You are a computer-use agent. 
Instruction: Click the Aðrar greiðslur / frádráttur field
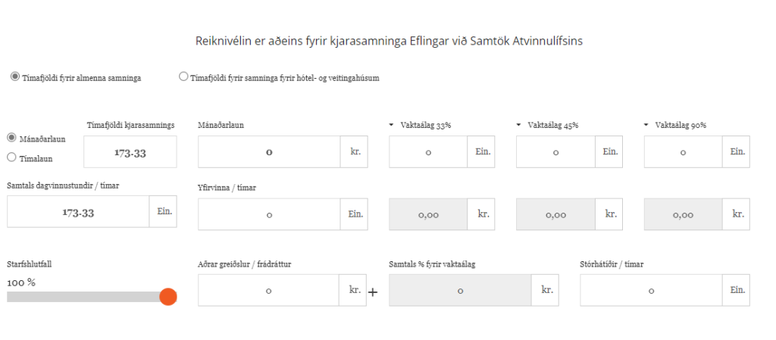click(x=269, y=290)
